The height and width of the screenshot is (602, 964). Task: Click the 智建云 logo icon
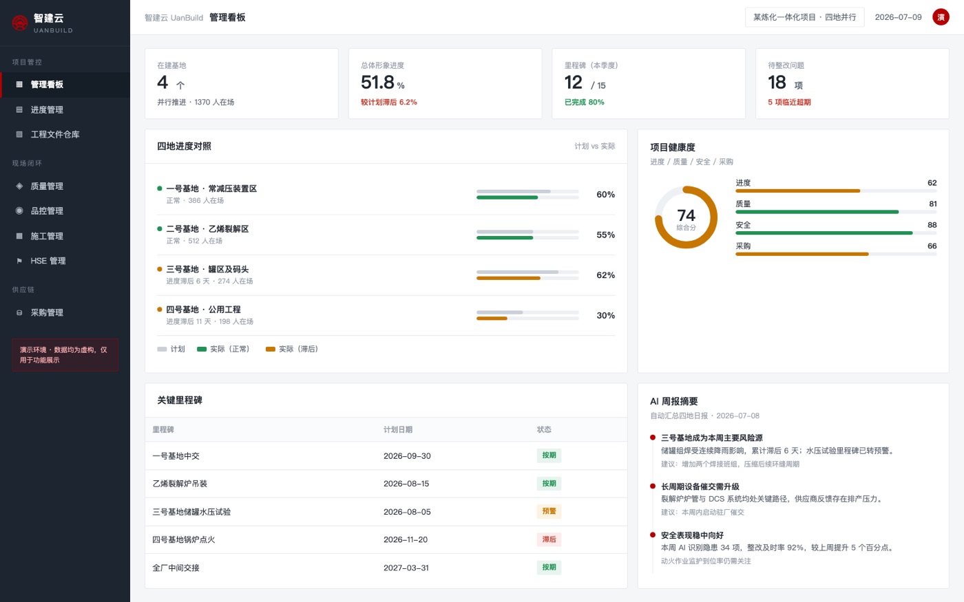tap(20, 23)
